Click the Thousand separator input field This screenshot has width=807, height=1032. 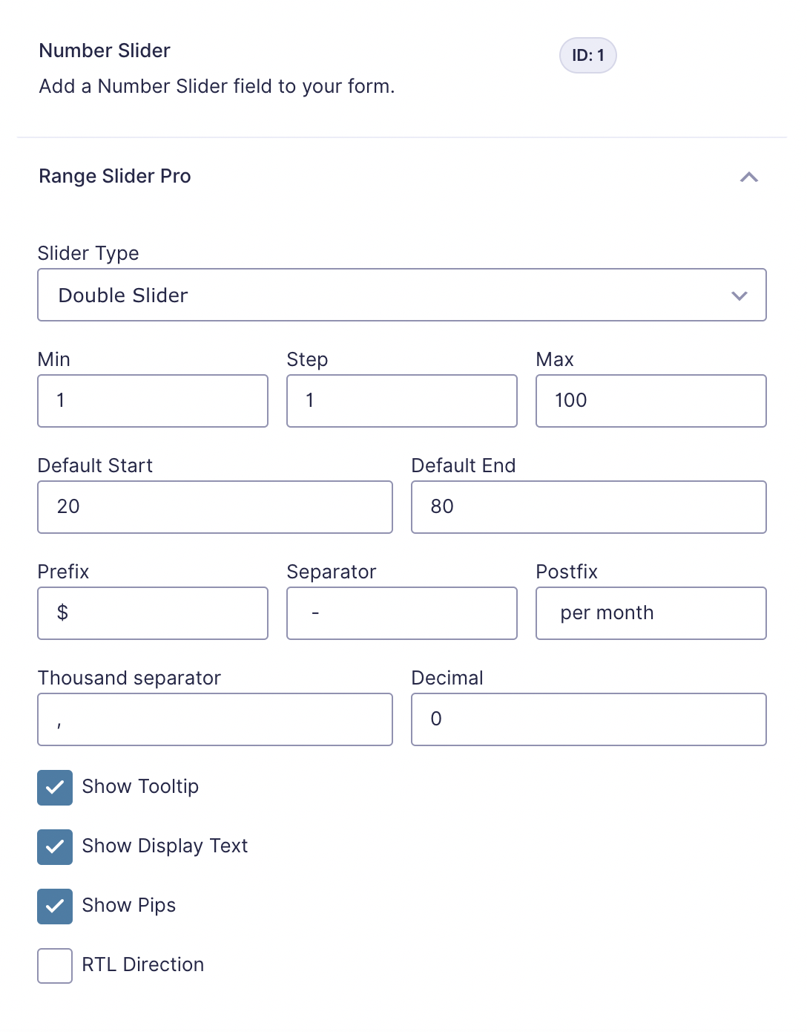pyautogui.click(x=215, y=719)
